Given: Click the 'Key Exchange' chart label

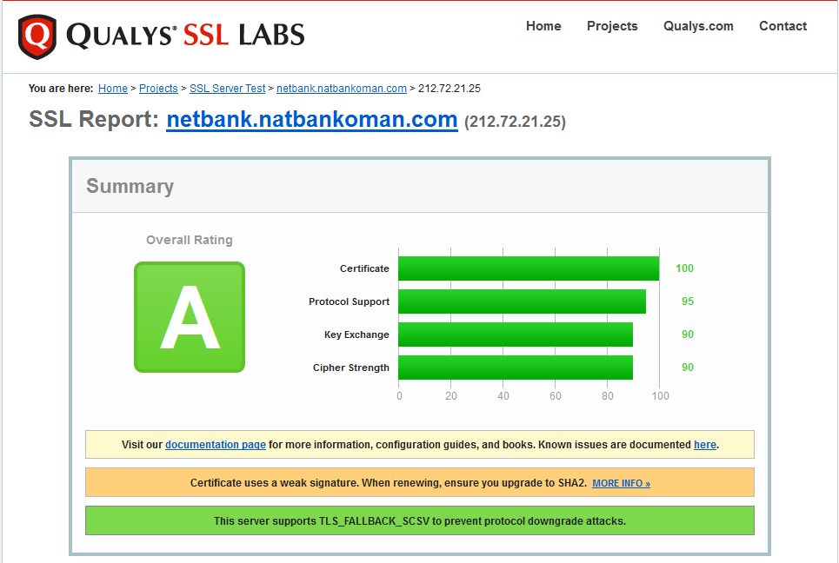Looking at the screenshot, I should [356, 334].
